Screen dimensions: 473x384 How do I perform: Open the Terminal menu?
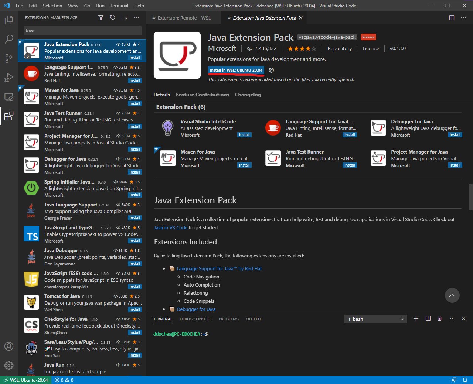pos(119,6)
